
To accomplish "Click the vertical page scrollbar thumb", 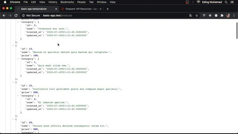I will [237, 31].
